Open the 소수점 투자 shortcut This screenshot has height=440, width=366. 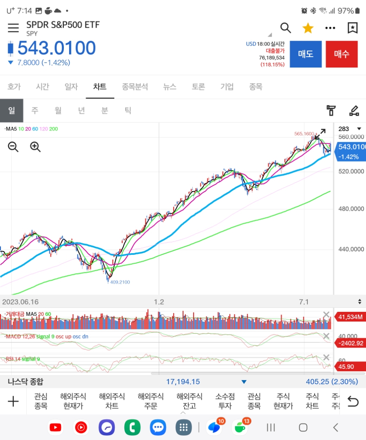tap(225, 401)
